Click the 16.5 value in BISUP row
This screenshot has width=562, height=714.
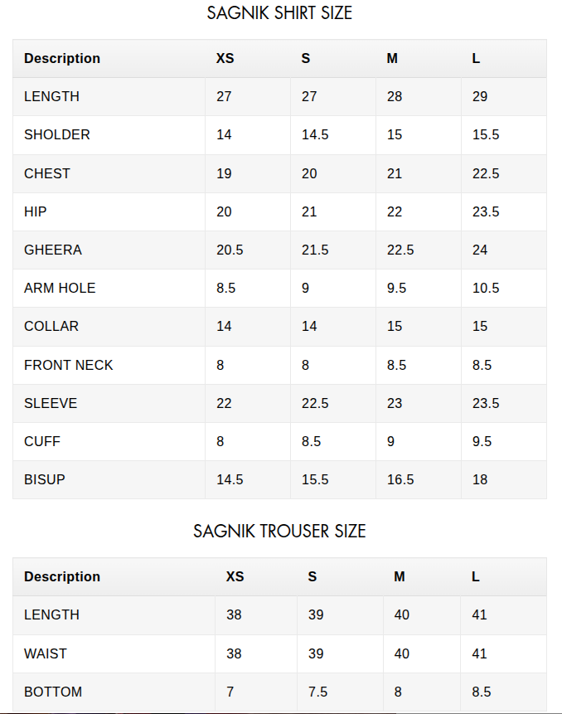400,479
